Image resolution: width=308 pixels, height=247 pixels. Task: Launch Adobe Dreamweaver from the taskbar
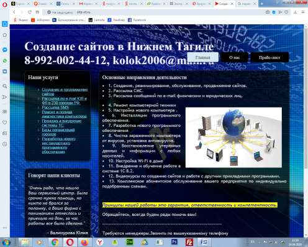(x=130, y=242)
